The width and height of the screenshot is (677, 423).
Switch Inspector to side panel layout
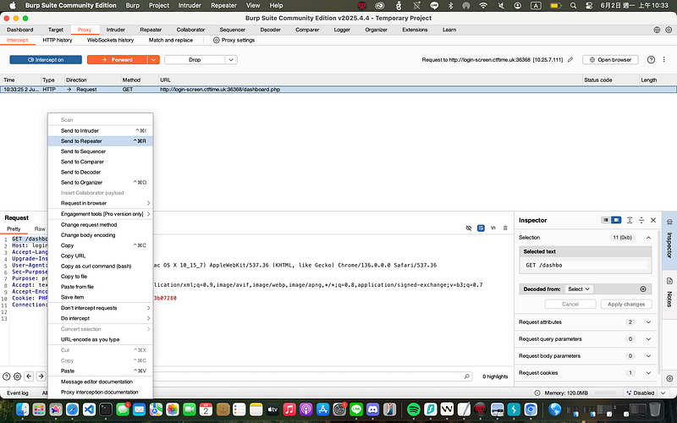[616, 220]
